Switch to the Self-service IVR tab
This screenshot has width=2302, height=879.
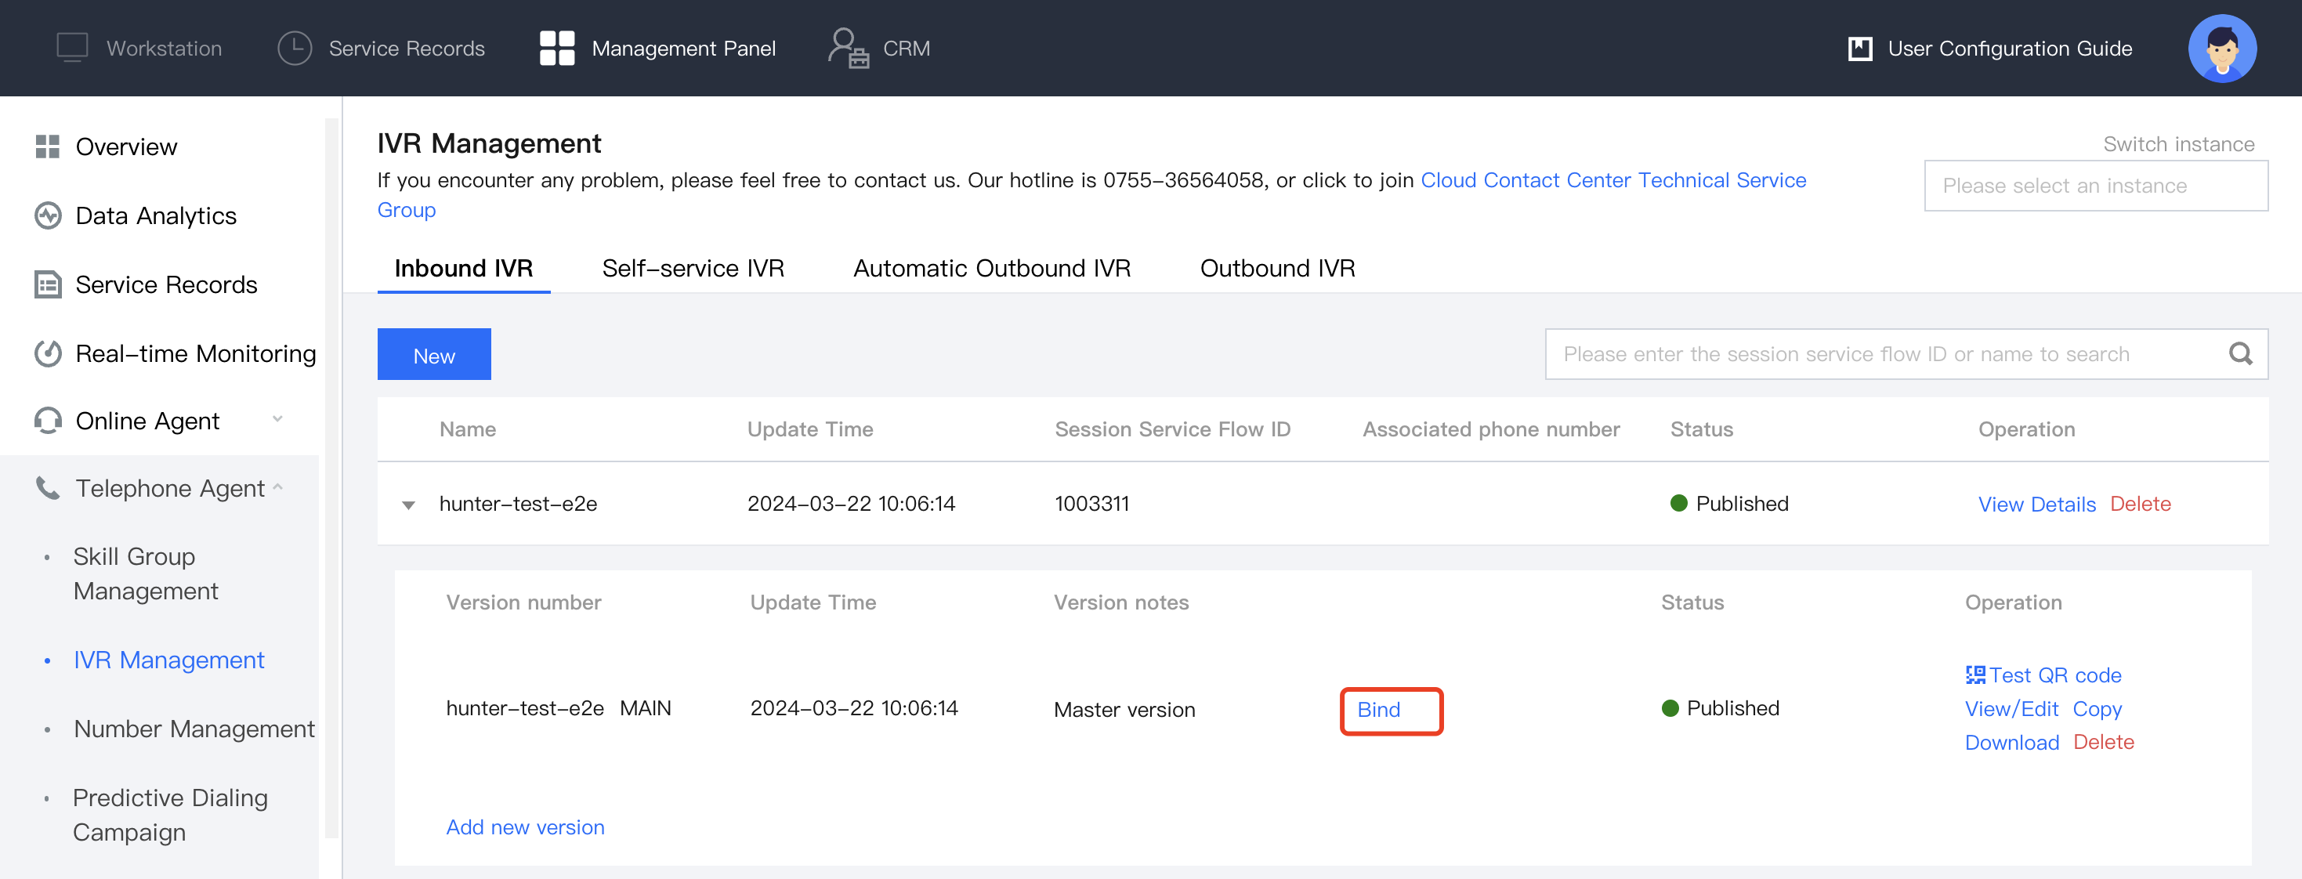click(x=693, y=268)
